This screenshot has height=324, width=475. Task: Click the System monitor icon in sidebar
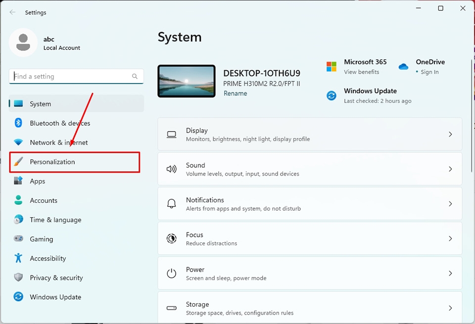pyautogui.click(x=18, y=103)
